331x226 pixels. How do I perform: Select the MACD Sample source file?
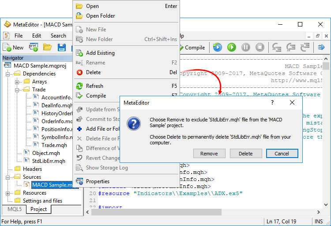coord(52,185)
